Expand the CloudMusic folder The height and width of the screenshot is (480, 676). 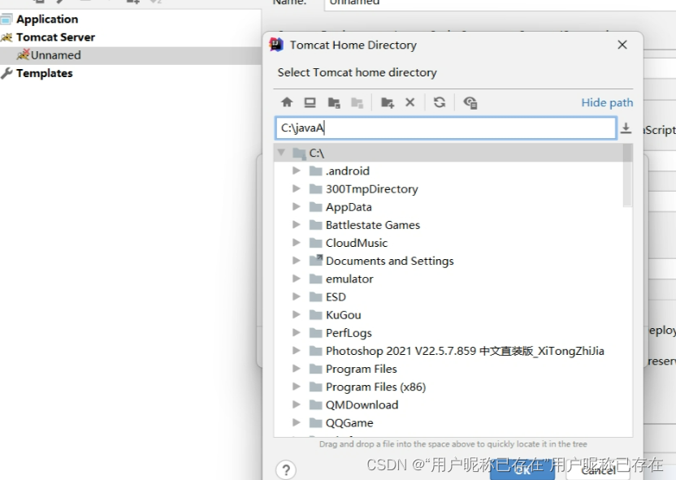[297, 243]
